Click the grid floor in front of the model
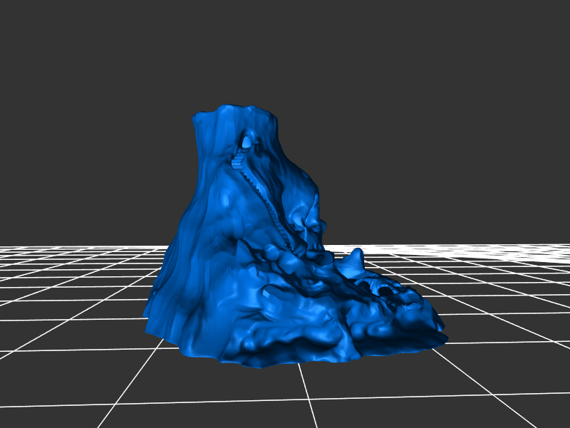Image resolution: width=570 pixels, height=428 pixels. coord(285,395)
